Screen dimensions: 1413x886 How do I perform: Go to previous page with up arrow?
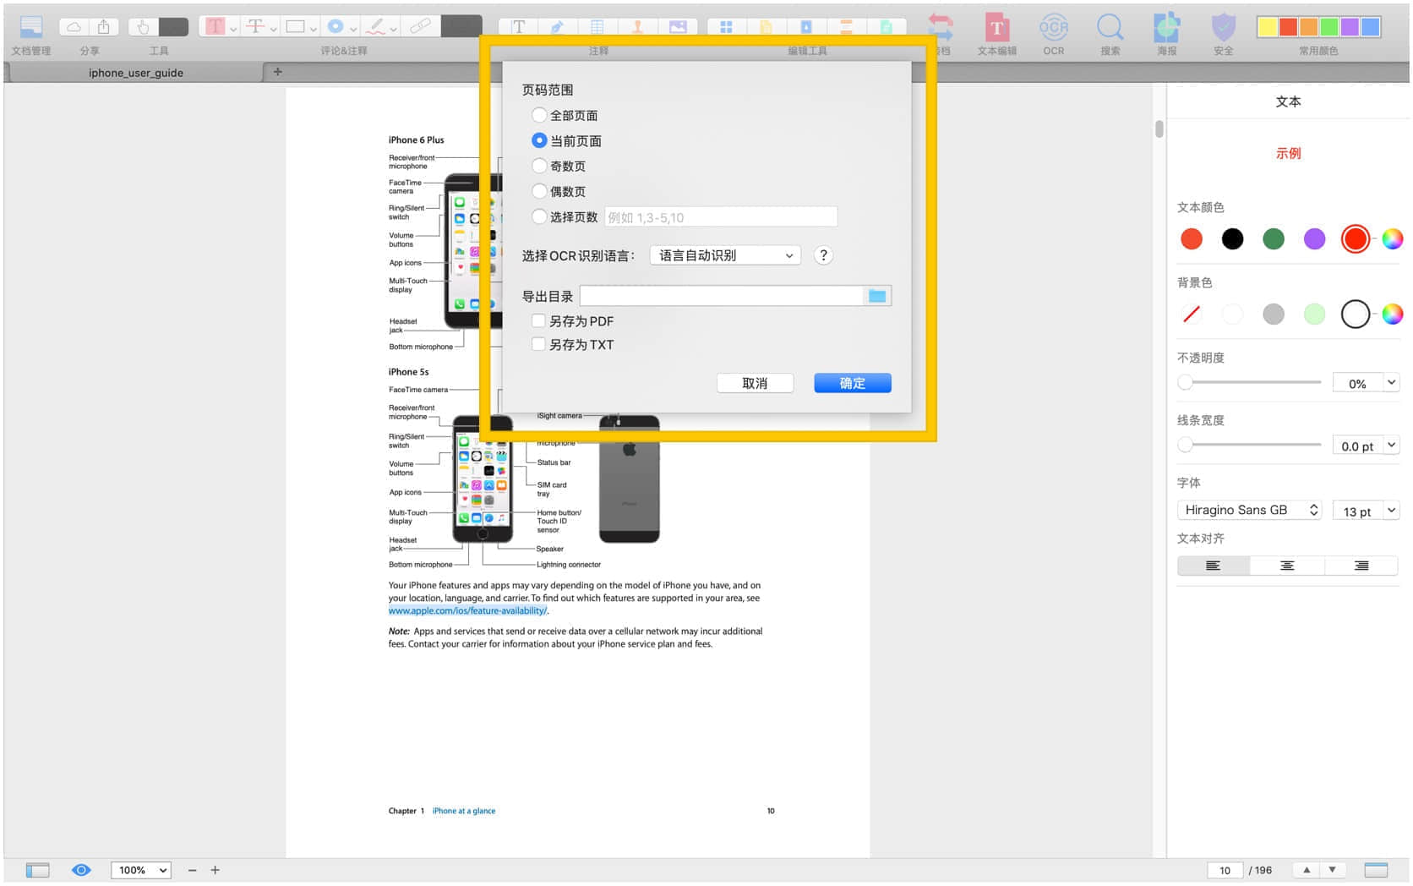coord(1307,870)
